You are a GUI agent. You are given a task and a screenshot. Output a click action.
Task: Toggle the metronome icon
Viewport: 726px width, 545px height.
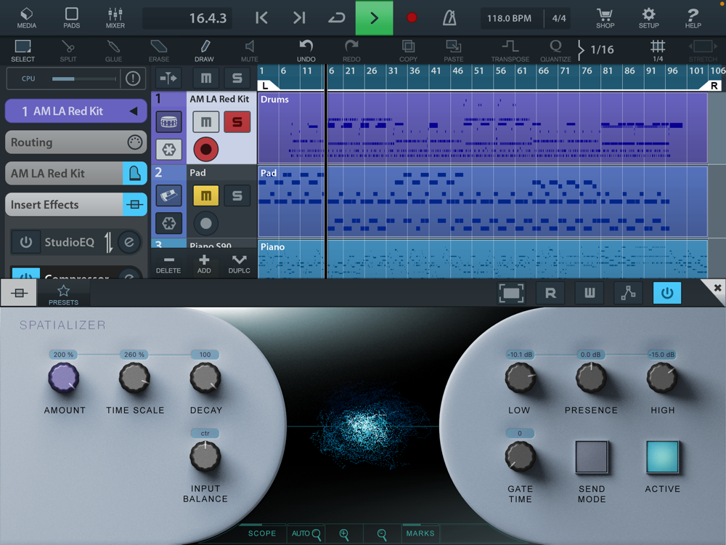tap(449, 18)
